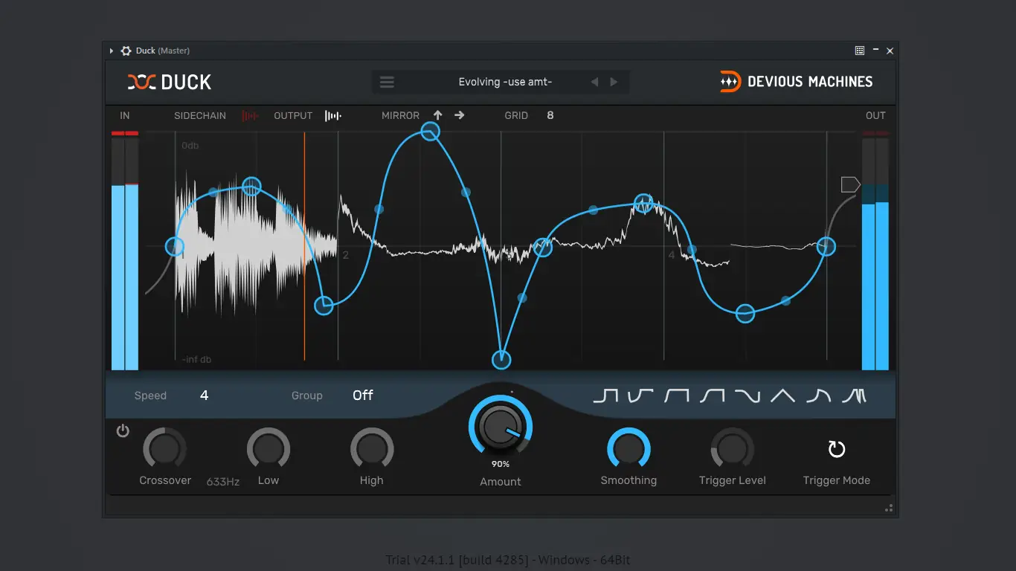Enable the OUTPUT view
This screenshot has height=571, width=1016.
pos(292,115)
